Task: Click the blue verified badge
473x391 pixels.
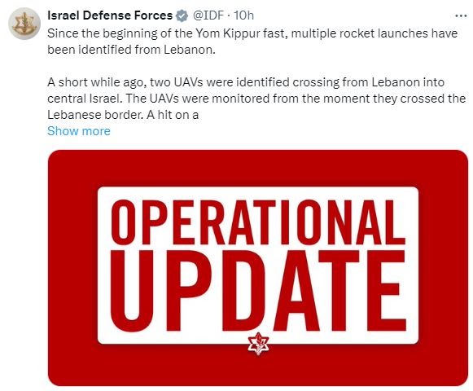Action: click(182, 15)
